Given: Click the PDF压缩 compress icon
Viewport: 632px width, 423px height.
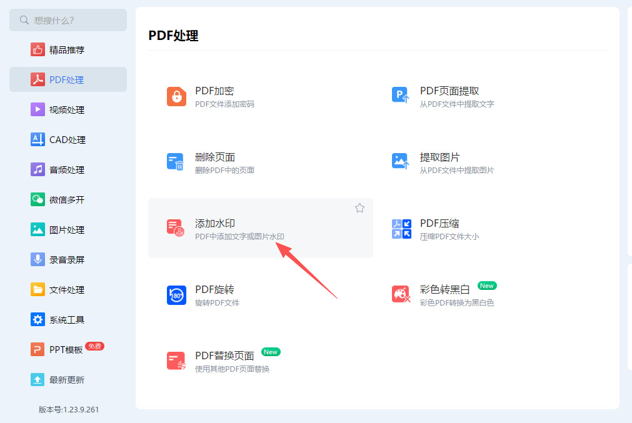Looking at the screenshot, I should [x=401, y=229].
